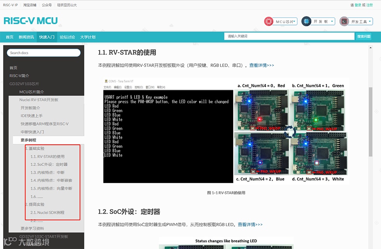Open 1.2. SoC外设：定时器 sidebar entry
The image size is (381, 249).
49,164
